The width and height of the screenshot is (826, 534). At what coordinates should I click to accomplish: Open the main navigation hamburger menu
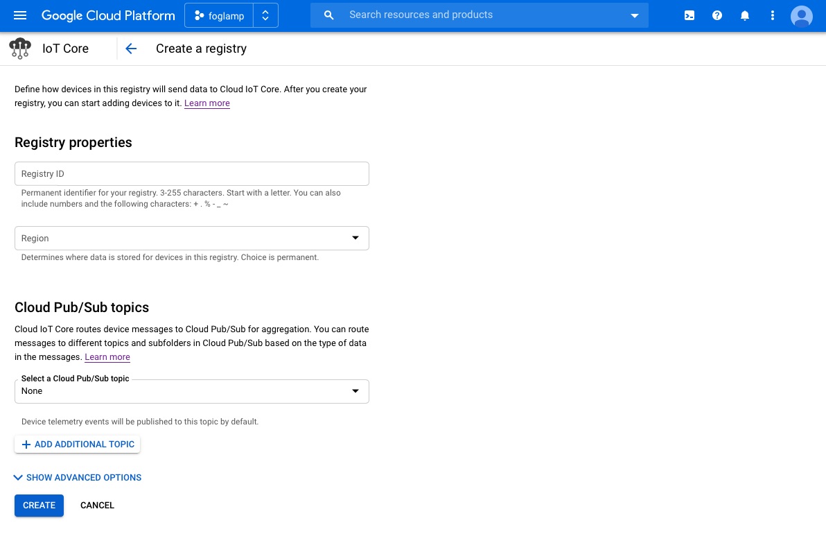pyautogui.click(x=20, y=15)
